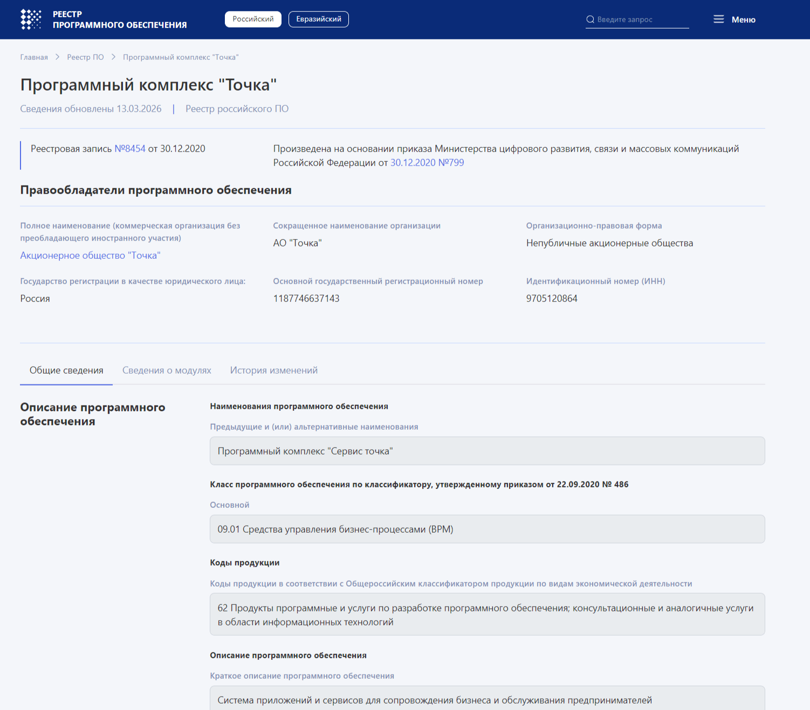Click Правообладатели программного обеспечения heading
This screenshot has width=810, height=710.
(156, 190)
